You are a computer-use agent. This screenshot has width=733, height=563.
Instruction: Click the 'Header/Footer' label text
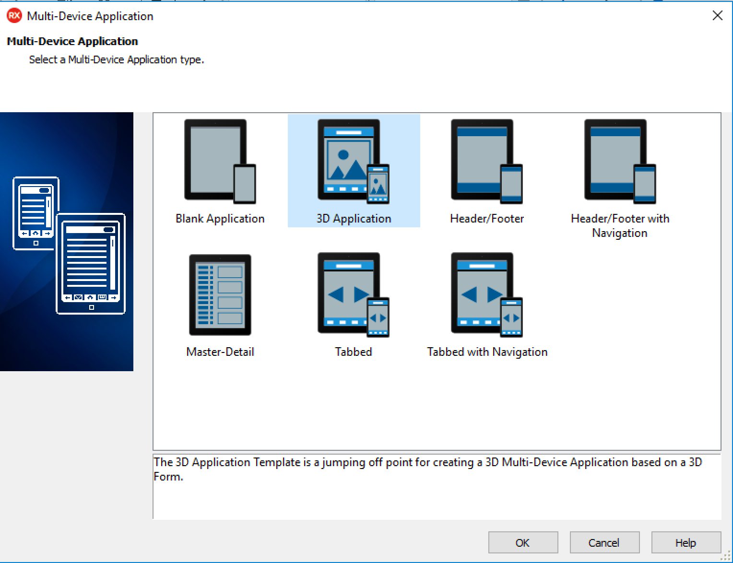tap(487, 219)
